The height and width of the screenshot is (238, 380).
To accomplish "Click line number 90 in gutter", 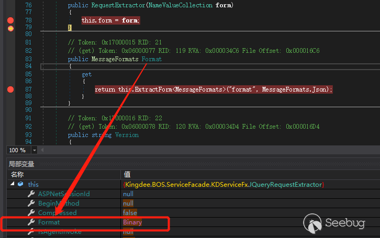I will 28,110.
